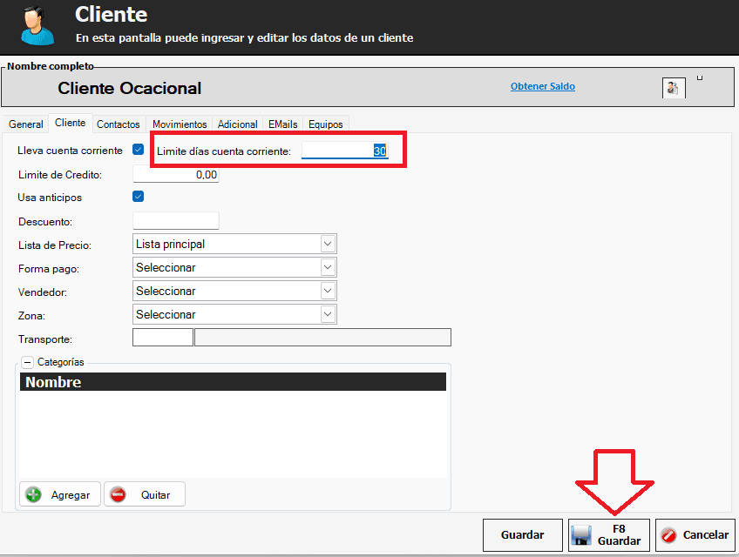
Task: Select the EMails tab
Action: click(x=283, y=124)
